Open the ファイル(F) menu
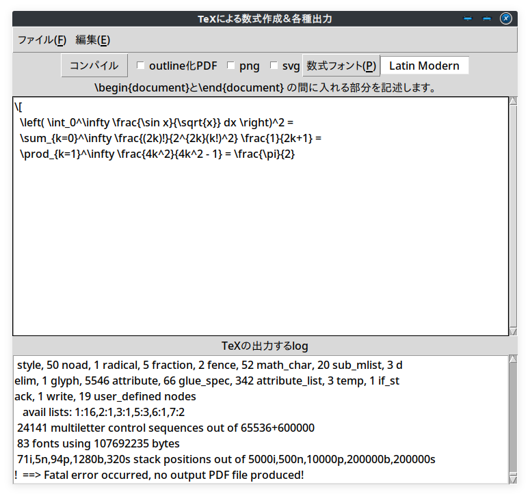The height and width of the screenshot is (498, 530). (42, 40)
